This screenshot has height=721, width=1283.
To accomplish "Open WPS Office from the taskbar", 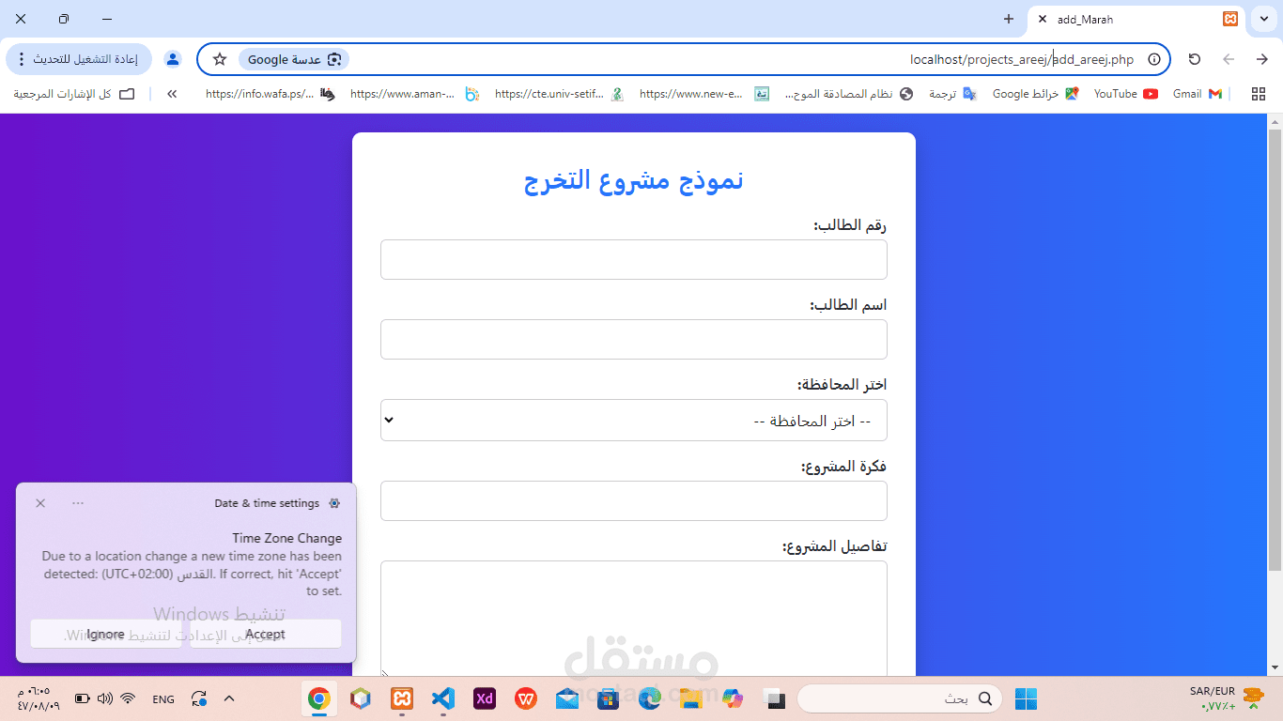I will pyautogui.click(x=526, y=698).
